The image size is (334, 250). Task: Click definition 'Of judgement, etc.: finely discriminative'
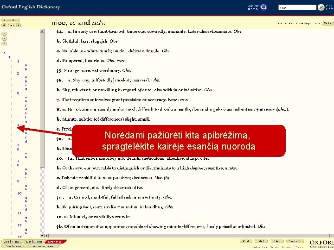100,187
